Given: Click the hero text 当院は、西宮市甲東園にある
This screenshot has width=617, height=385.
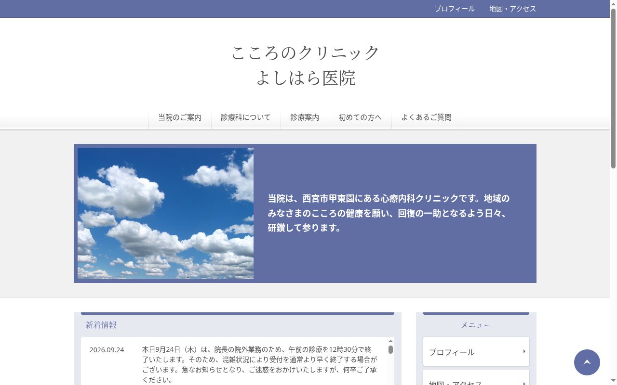Looking at the screenshot, I should [389, 213].
